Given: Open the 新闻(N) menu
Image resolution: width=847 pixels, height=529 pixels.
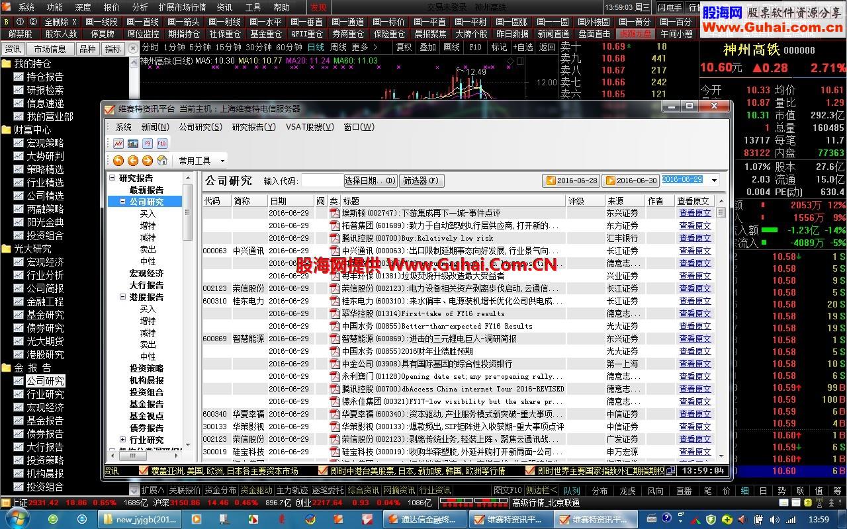Looking at the screenshot, I should [x=155, y=127].
